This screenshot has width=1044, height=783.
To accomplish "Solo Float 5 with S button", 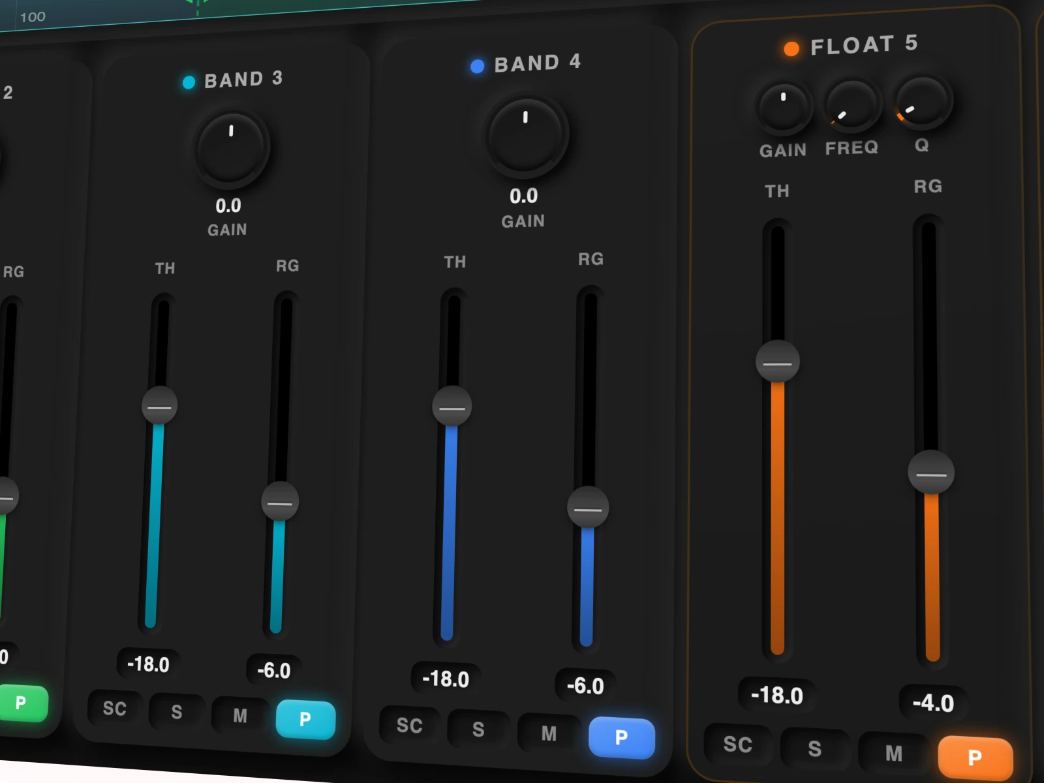I will tap(814, 748).
